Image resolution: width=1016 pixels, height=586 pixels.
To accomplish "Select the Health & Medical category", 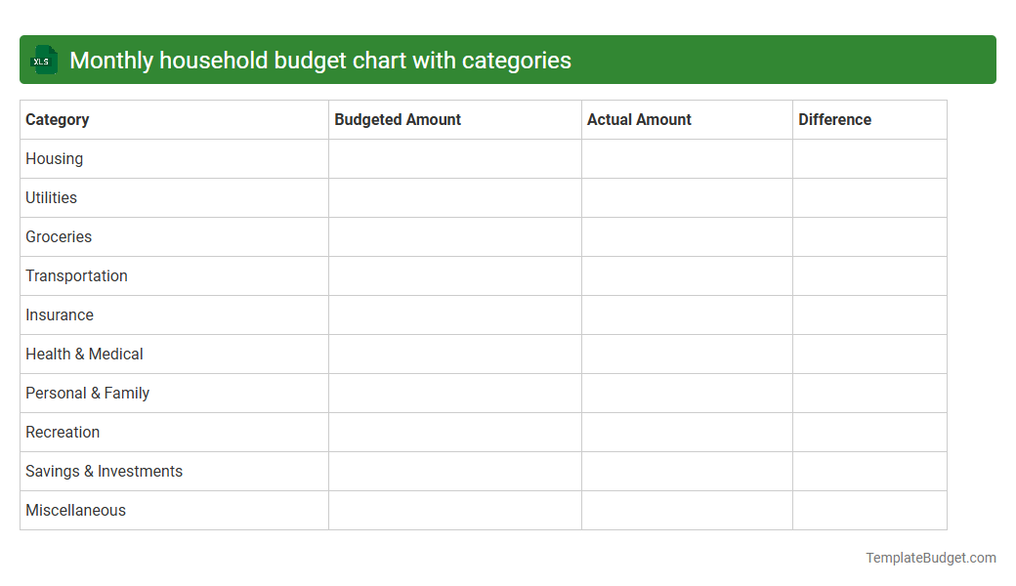I will 83,354.
